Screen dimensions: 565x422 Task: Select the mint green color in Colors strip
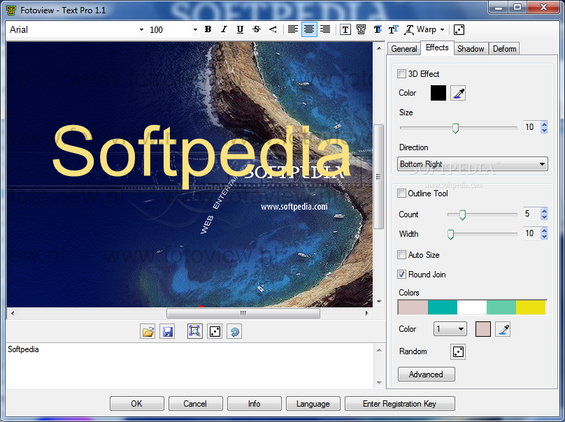coord(501,307)
